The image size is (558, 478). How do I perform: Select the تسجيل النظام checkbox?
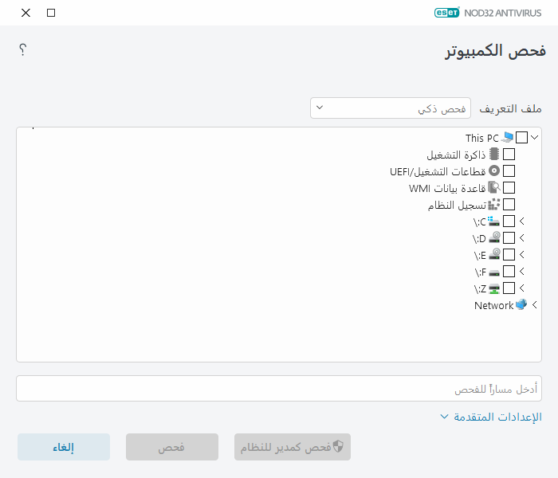pos(509,205)
